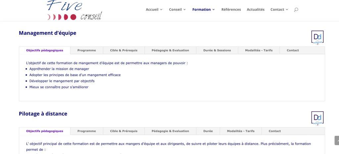Expand the Conseil dropdown menu
This screenshot has height=154, width=339.
[177, 10]
